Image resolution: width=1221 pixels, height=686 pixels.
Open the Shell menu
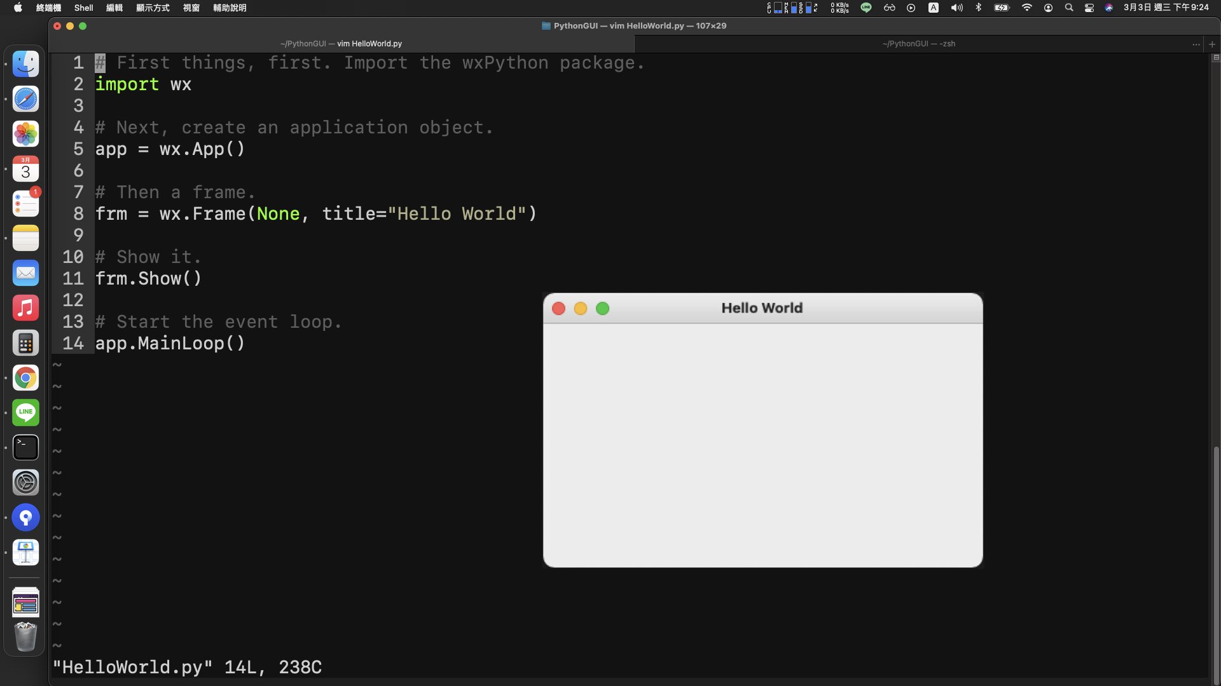[x=83, y=8]
